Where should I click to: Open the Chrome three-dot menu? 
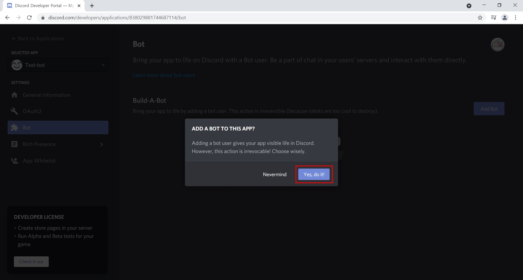click(515, 18)
